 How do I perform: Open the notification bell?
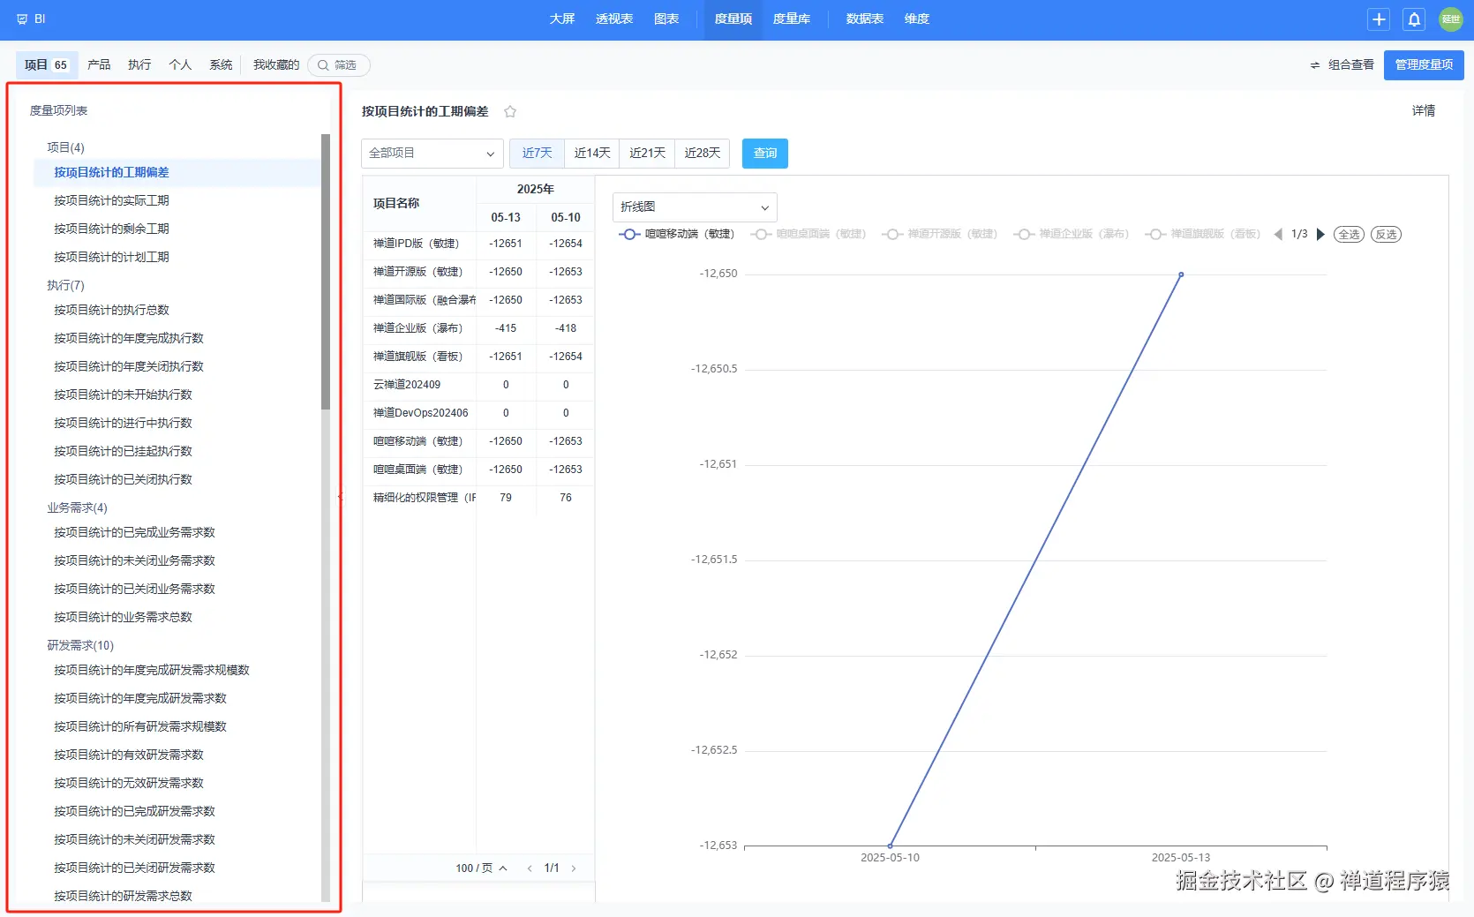(1414, 19)
